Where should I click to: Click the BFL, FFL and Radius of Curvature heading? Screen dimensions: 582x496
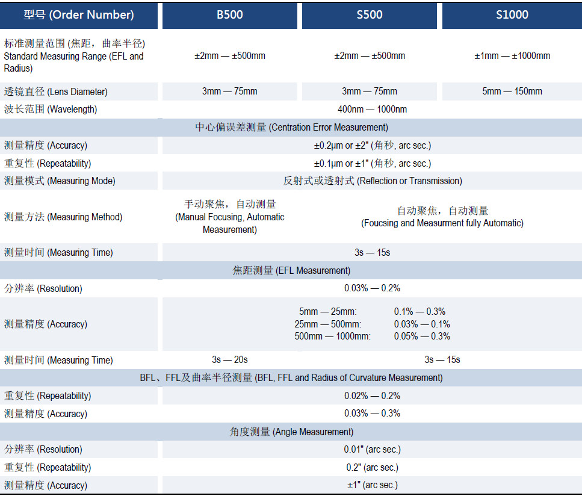pyautogui.click(x=291, y=378)
